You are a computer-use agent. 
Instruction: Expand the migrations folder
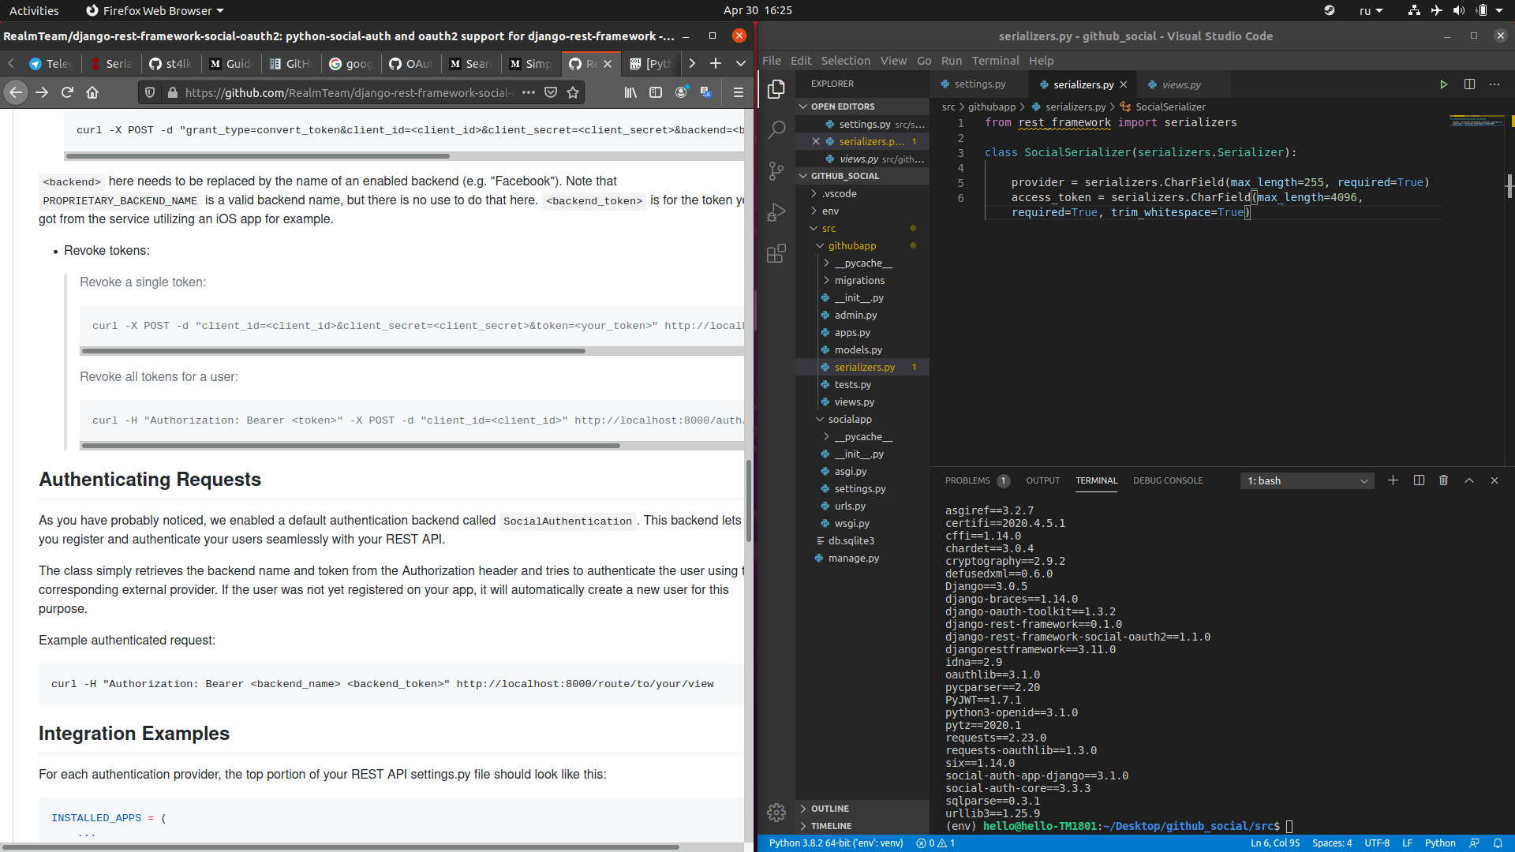click(862, 280)
